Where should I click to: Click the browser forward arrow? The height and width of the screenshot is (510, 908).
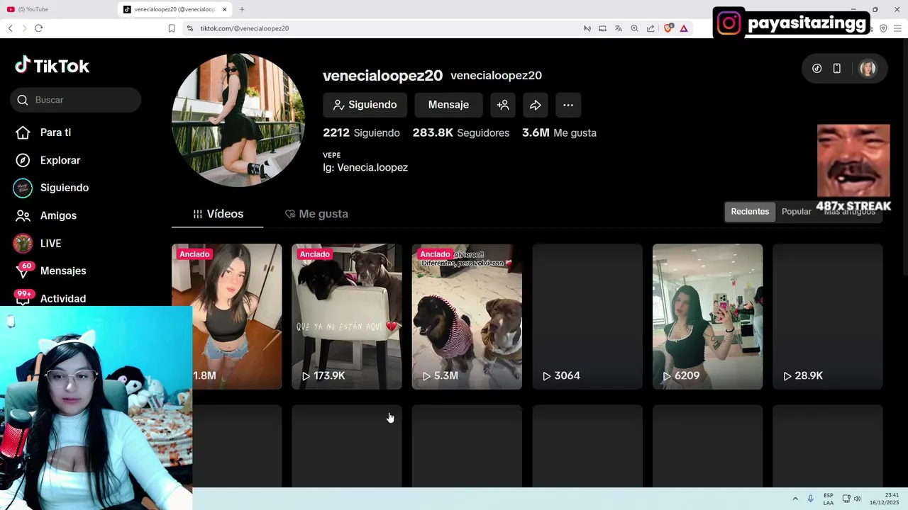(x=24, y=28)
